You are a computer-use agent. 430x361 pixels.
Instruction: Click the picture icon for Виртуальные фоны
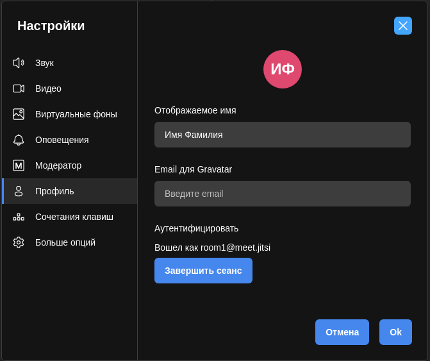(x=18, y=114)
